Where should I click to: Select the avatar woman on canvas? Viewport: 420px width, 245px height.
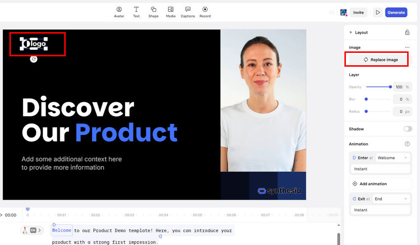[x=263, y=101]
